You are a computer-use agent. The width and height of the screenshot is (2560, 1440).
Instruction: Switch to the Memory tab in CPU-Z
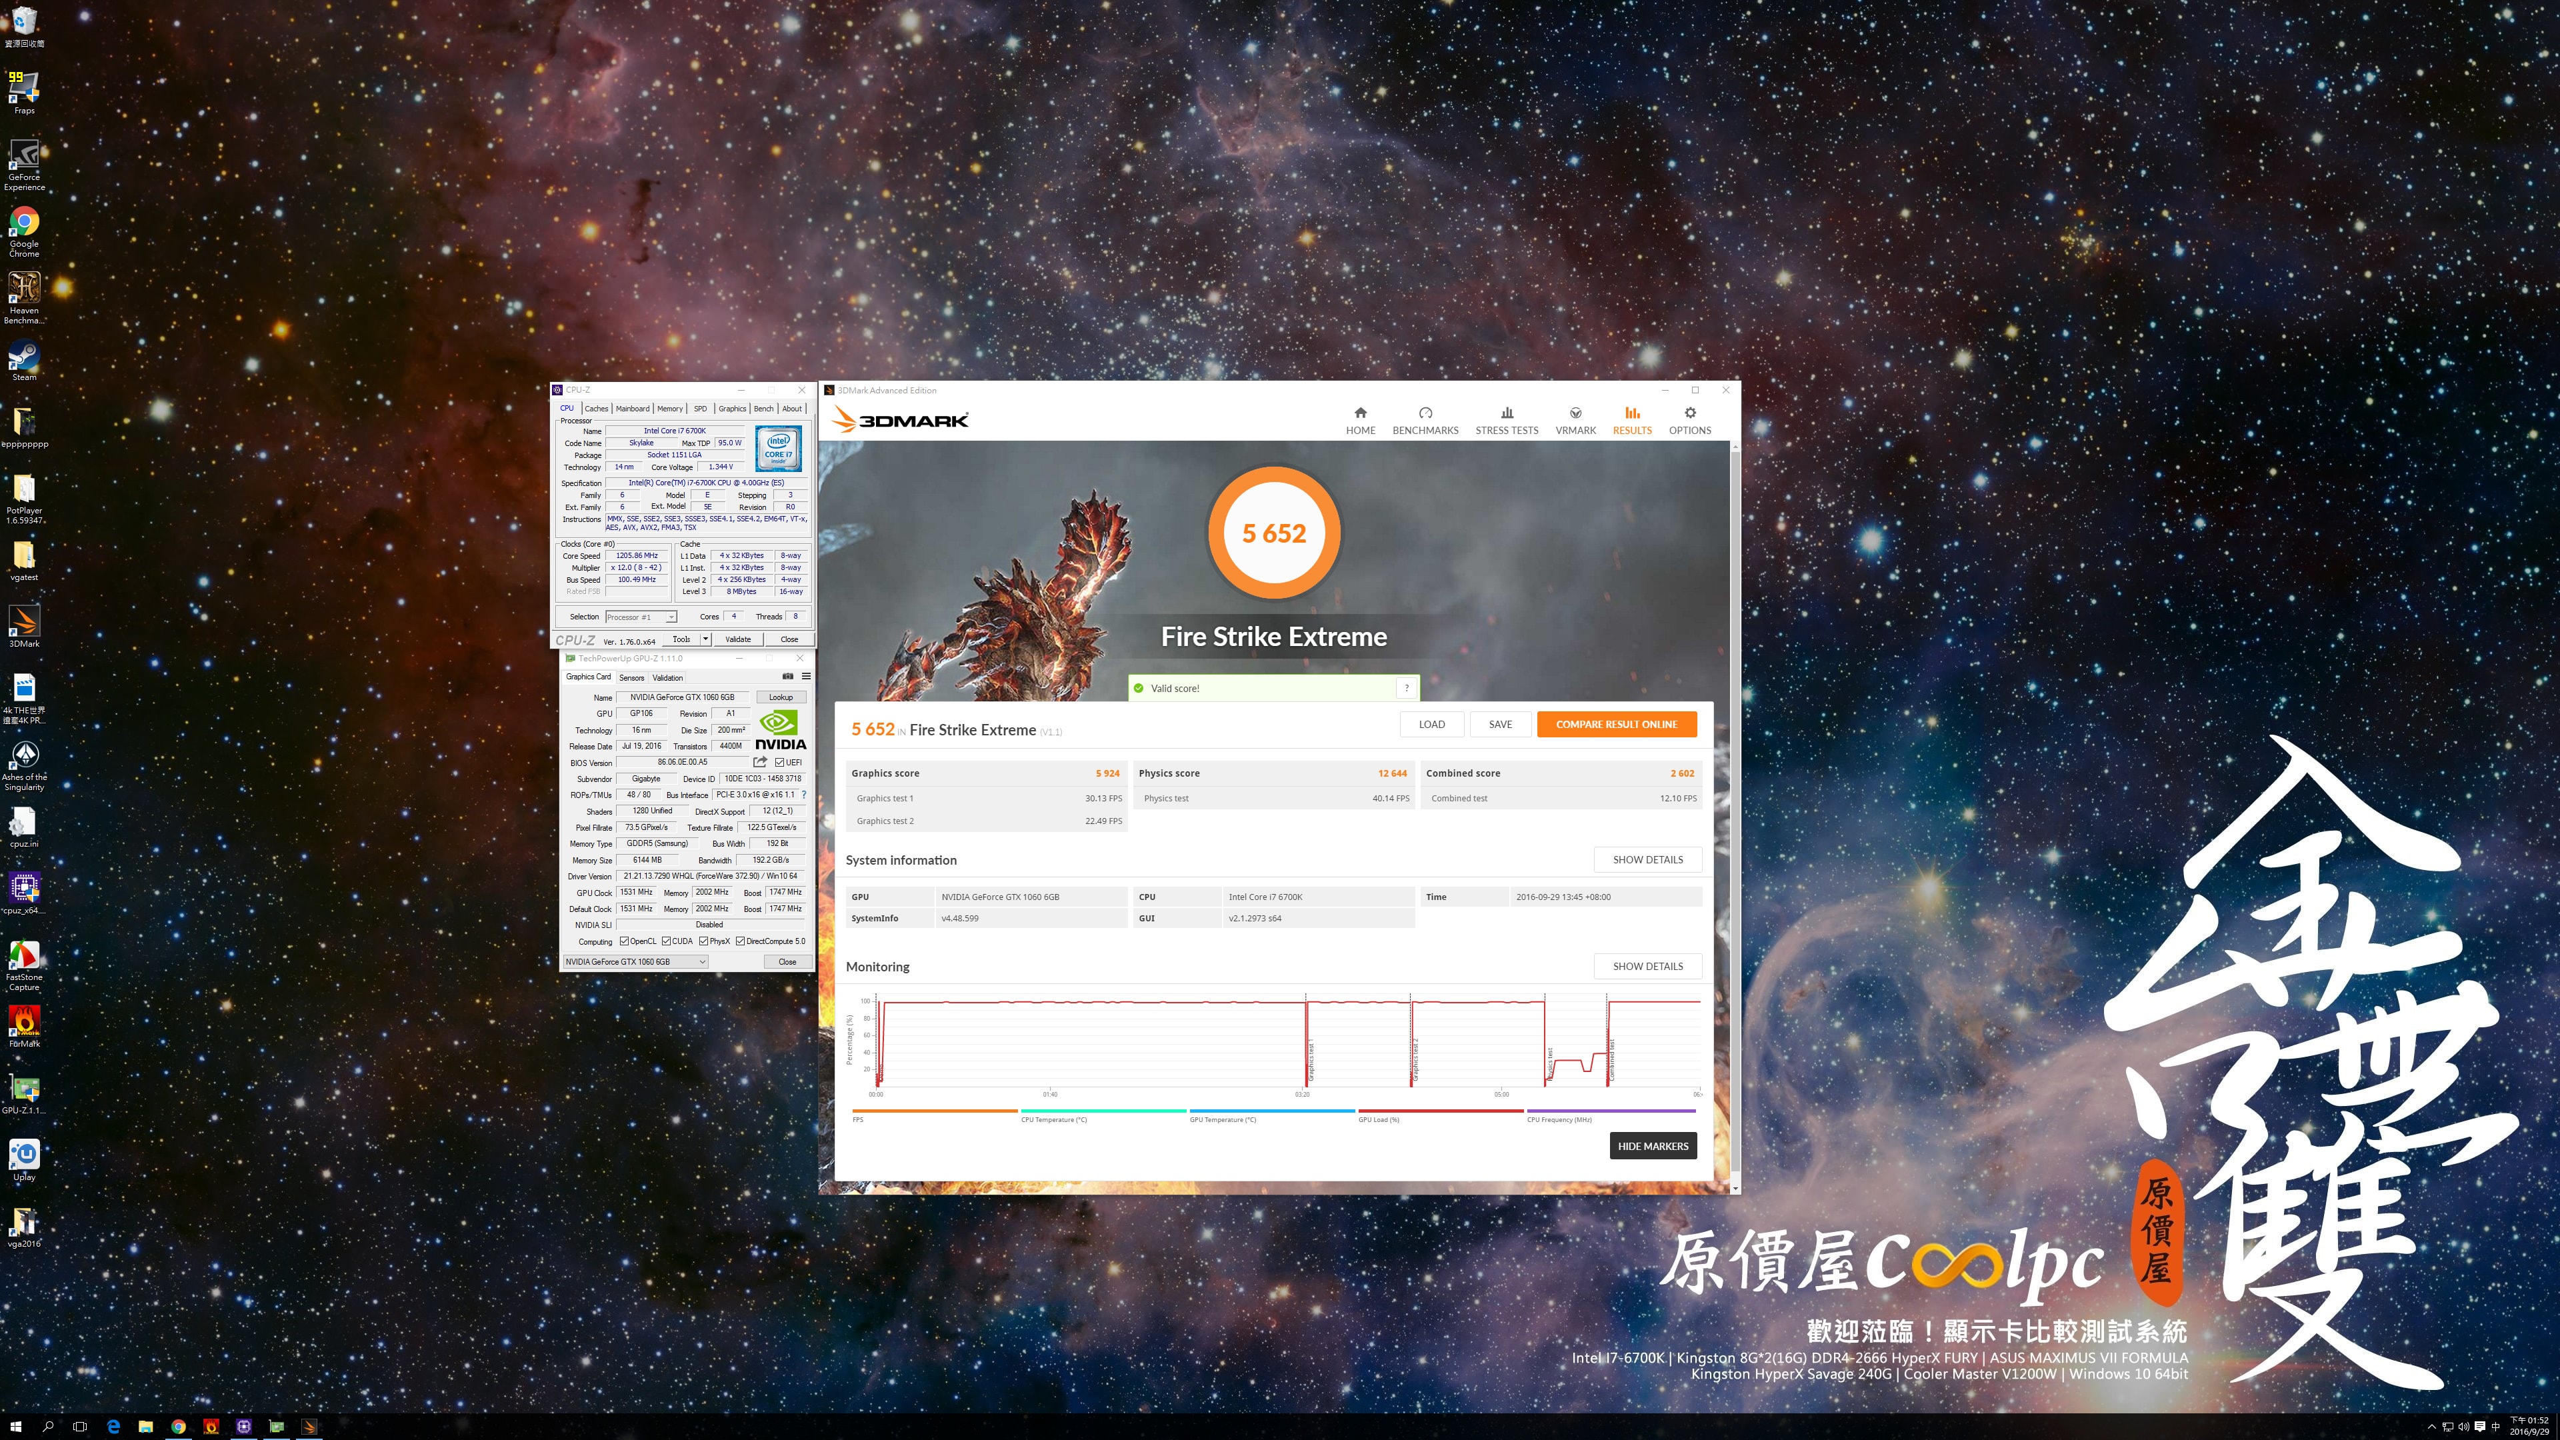pos(670,409)
